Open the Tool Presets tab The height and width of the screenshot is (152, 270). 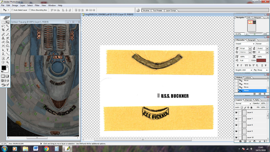[157, 10]
